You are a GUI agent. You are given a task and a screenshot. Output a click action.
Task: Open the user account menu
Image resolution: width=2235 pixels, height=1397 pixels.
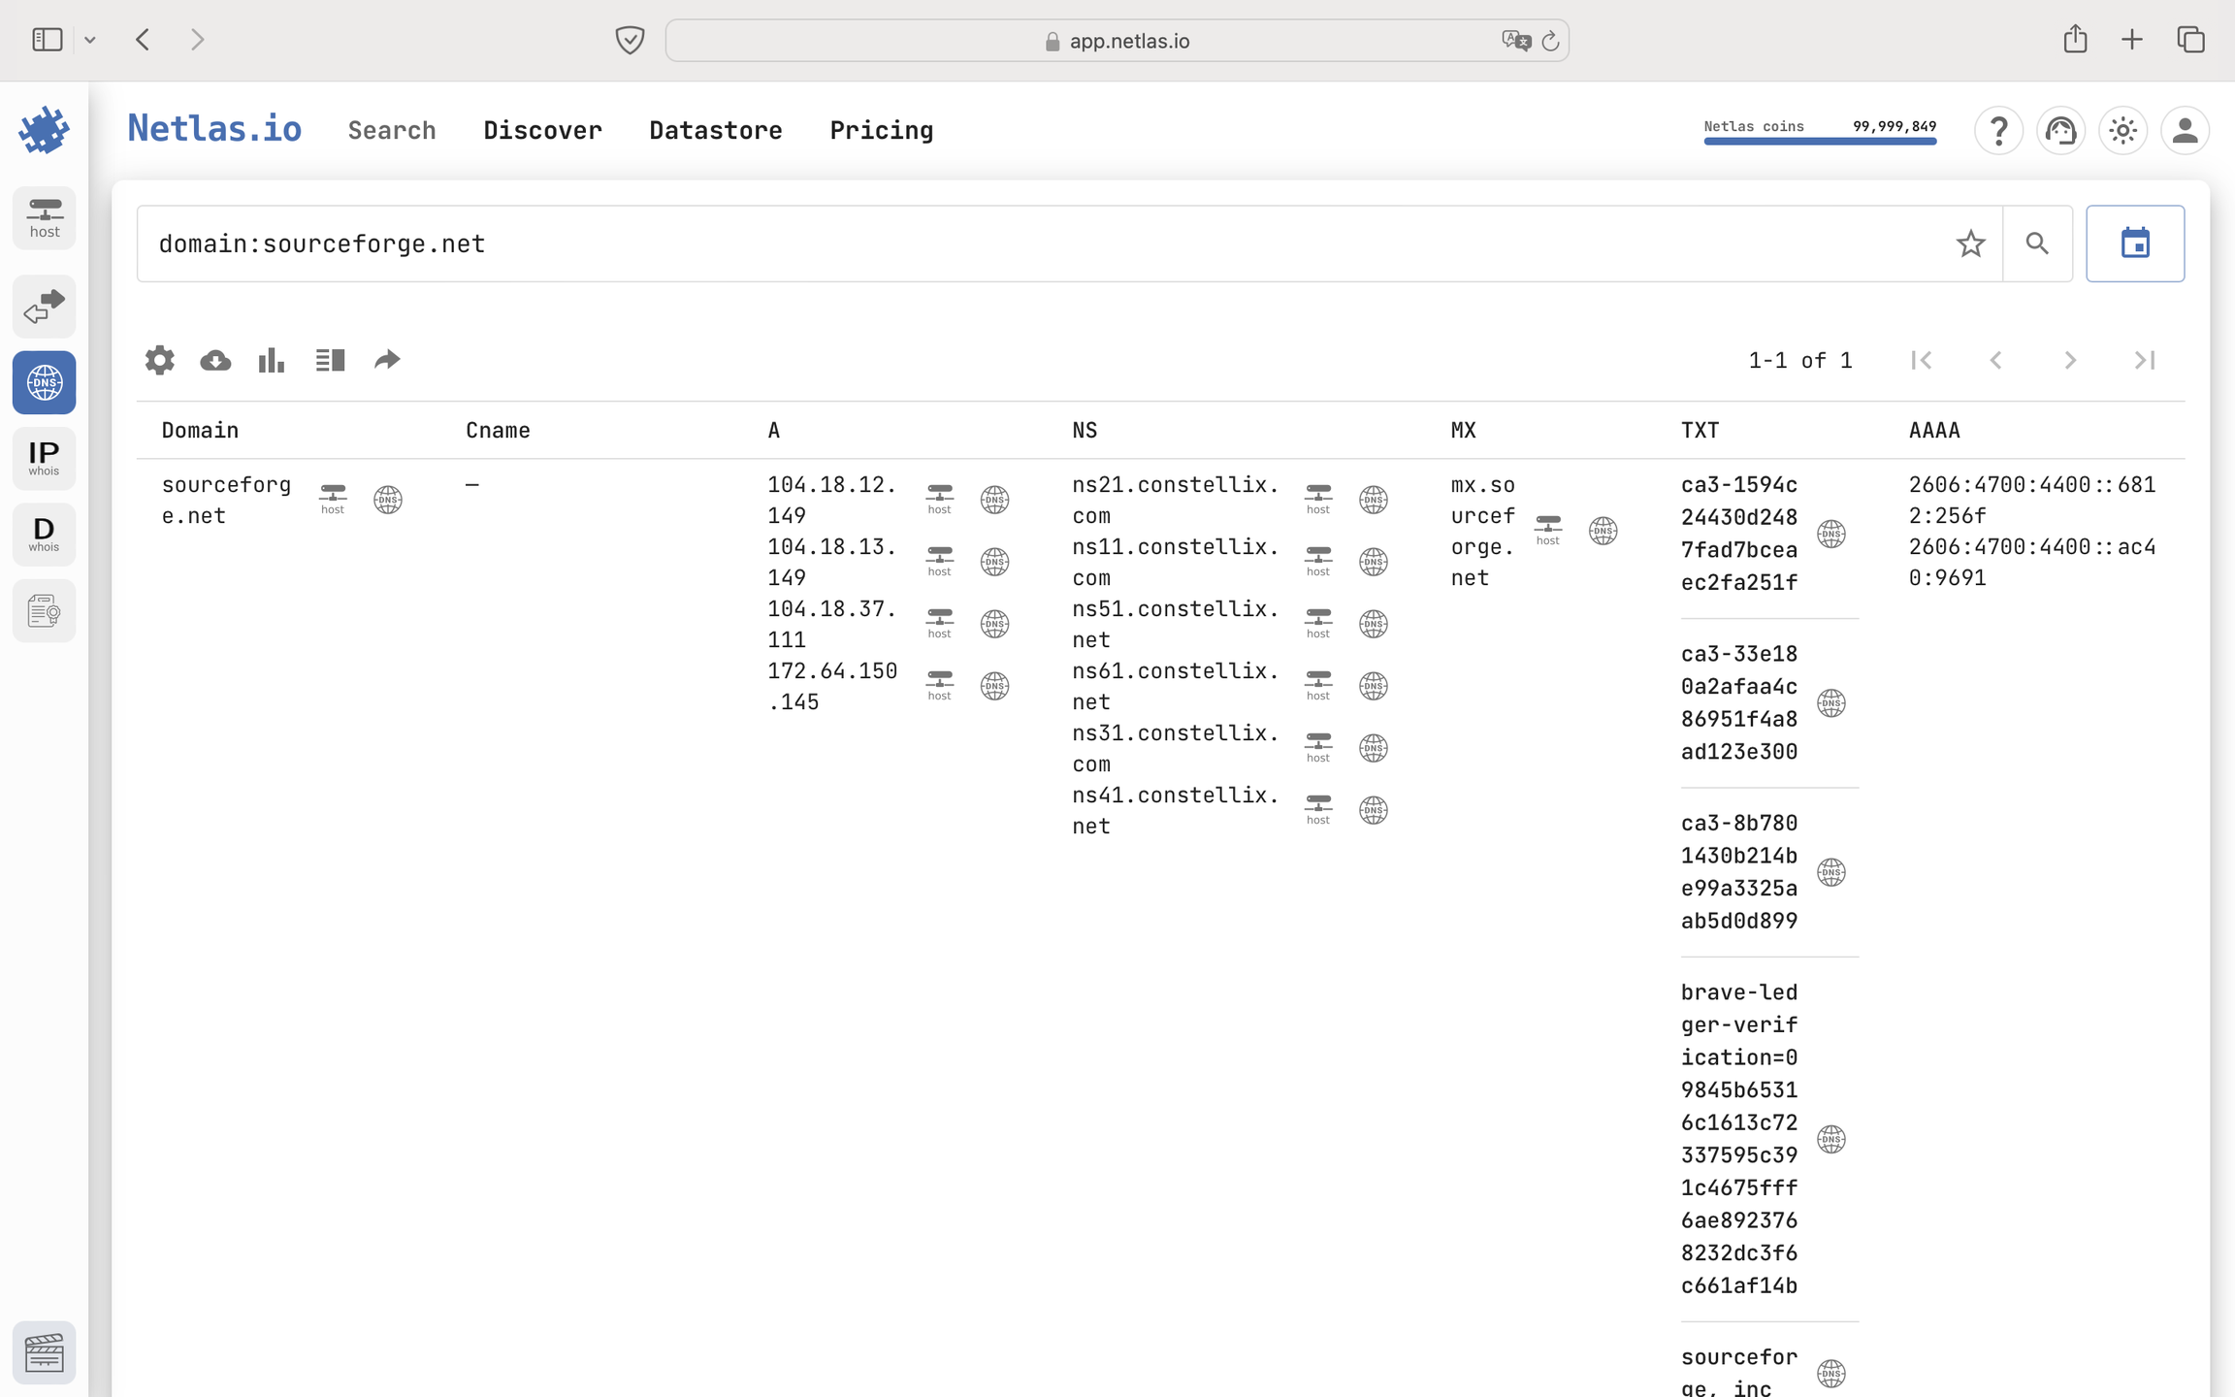click(x=2185, y=130)
